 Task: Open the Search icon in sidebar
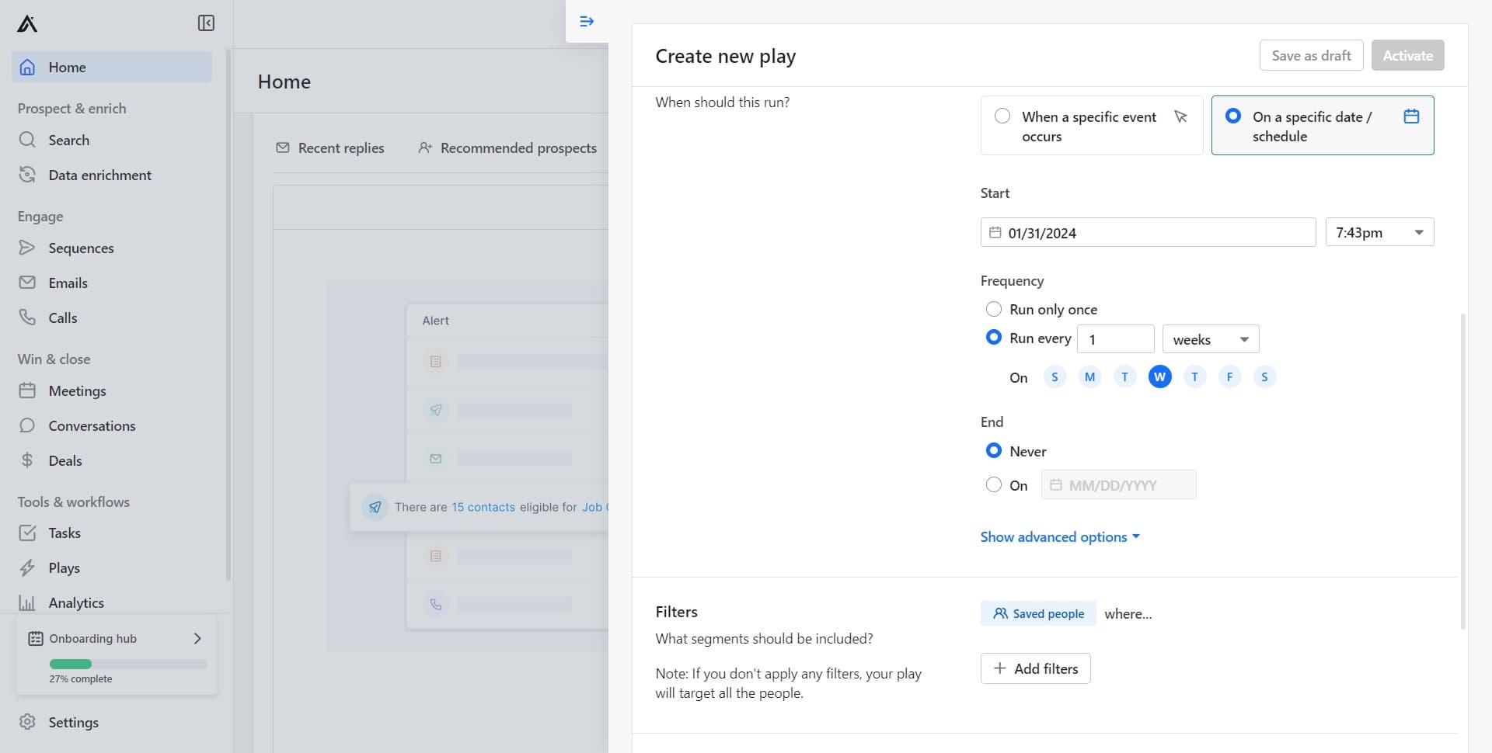27,140
